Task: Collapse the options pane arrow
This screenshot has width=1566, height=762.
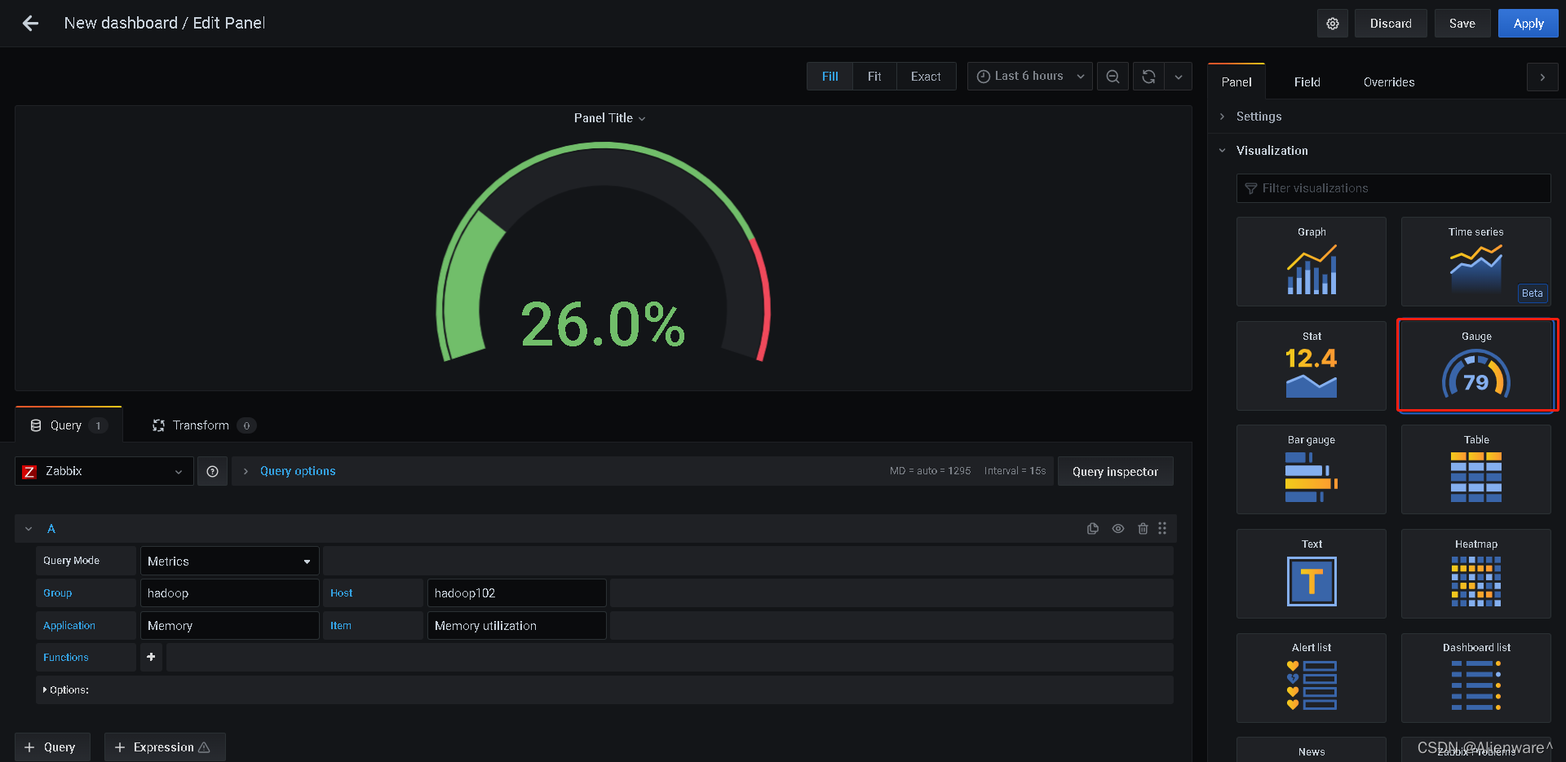Action: tap(1542, 77)
